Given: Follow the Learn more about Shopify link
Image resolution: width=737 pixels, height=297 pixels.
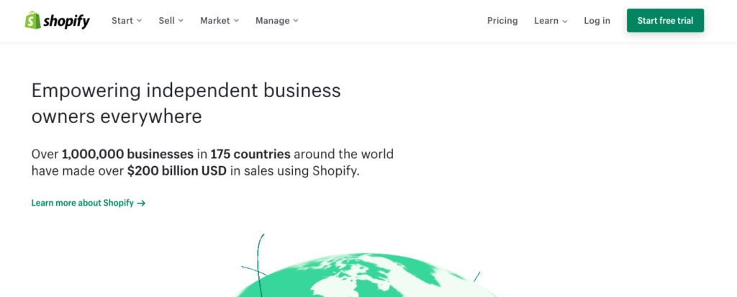Looking at the screenshot, I should tap(89, 203).
